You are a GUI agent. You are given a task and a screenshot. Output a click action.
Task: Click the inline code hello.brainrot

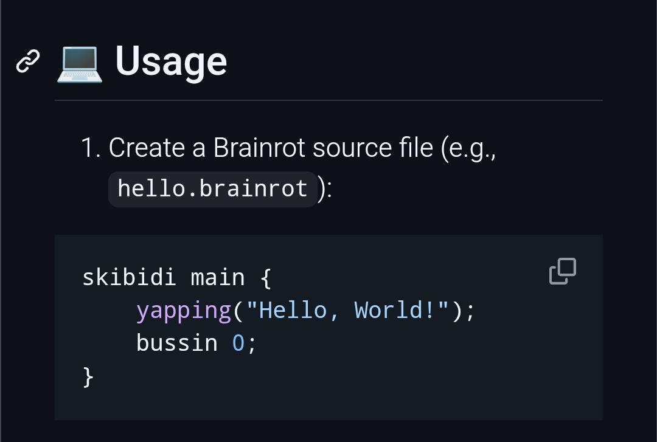pyautogui.click(x=212, y=188)
